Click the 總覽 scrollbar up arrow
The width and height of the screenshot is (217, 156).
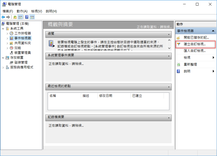[169, 40]
